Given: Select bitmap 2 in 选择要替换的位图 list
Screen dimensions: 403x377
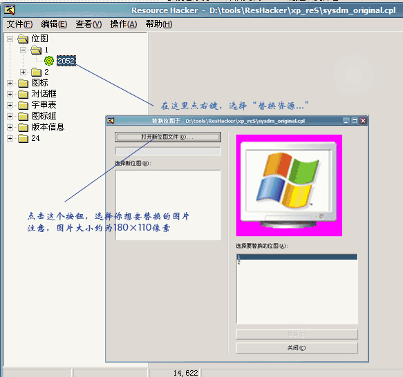Looking at the screenshot, I should 297,262.
